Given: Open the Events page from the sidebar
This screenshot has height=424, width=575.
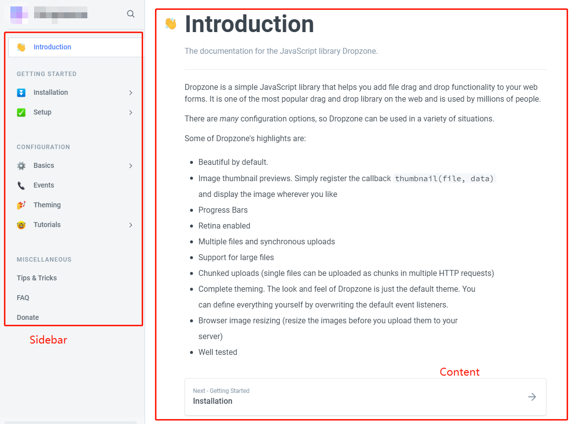Looking at the screenshot, I should point(43,185).
